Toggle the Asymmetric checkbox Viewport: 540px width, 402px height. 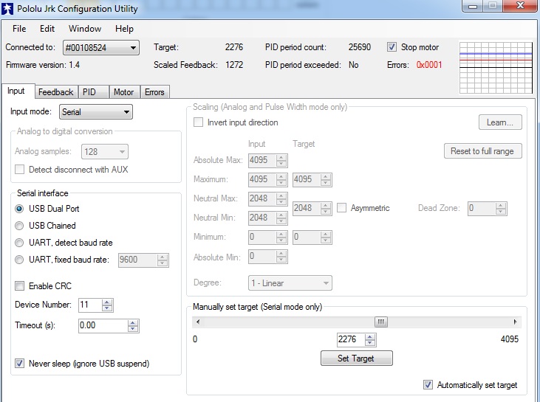coord(341,208)
